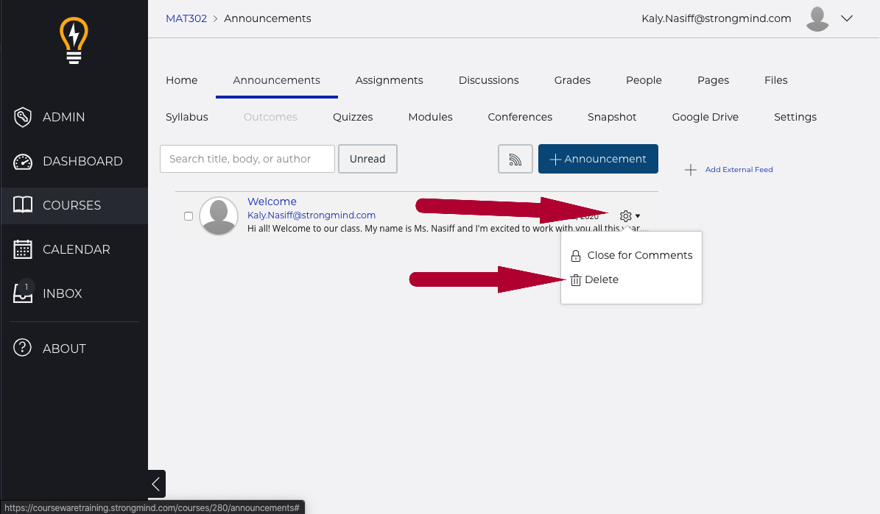Click the Inbox unread count badge

tap(26, 287)
